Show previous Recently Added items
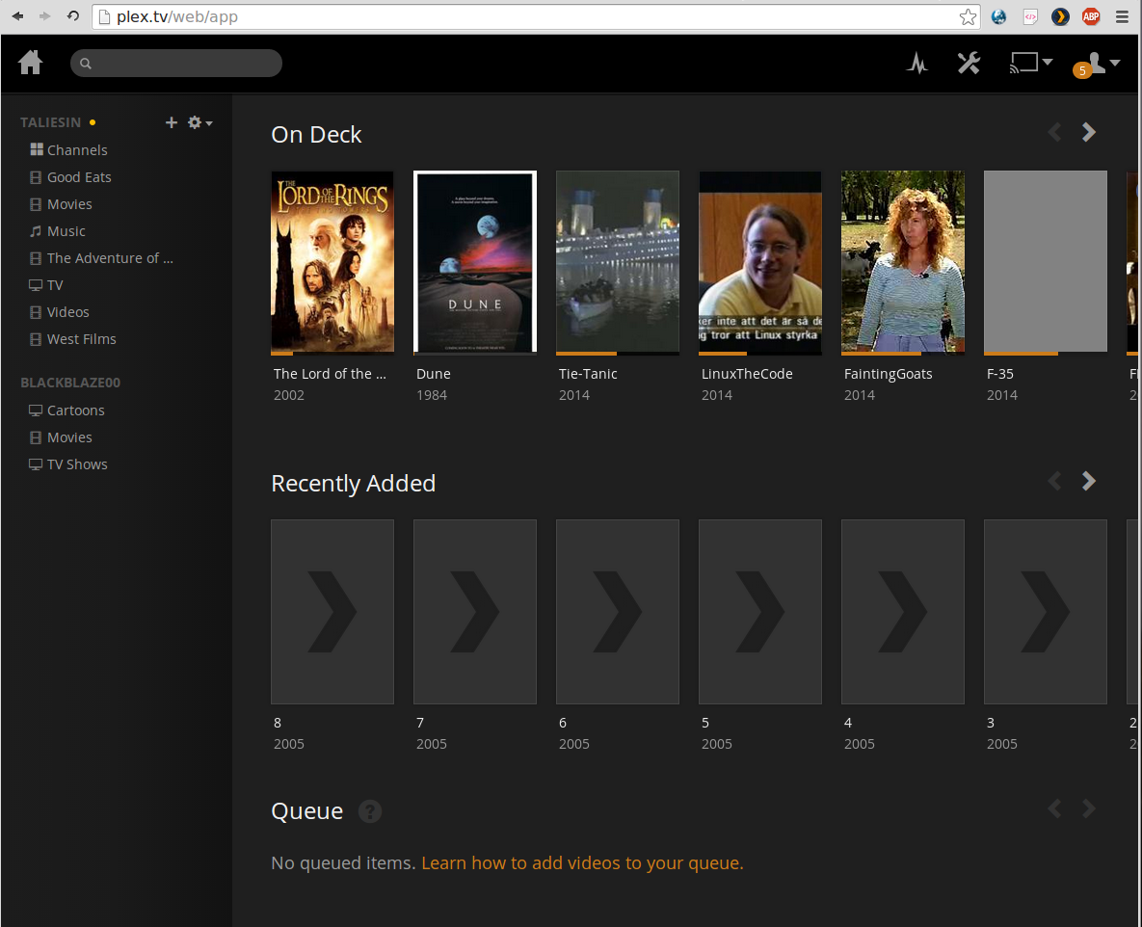1142x927 pixels. pos(1054,481)
